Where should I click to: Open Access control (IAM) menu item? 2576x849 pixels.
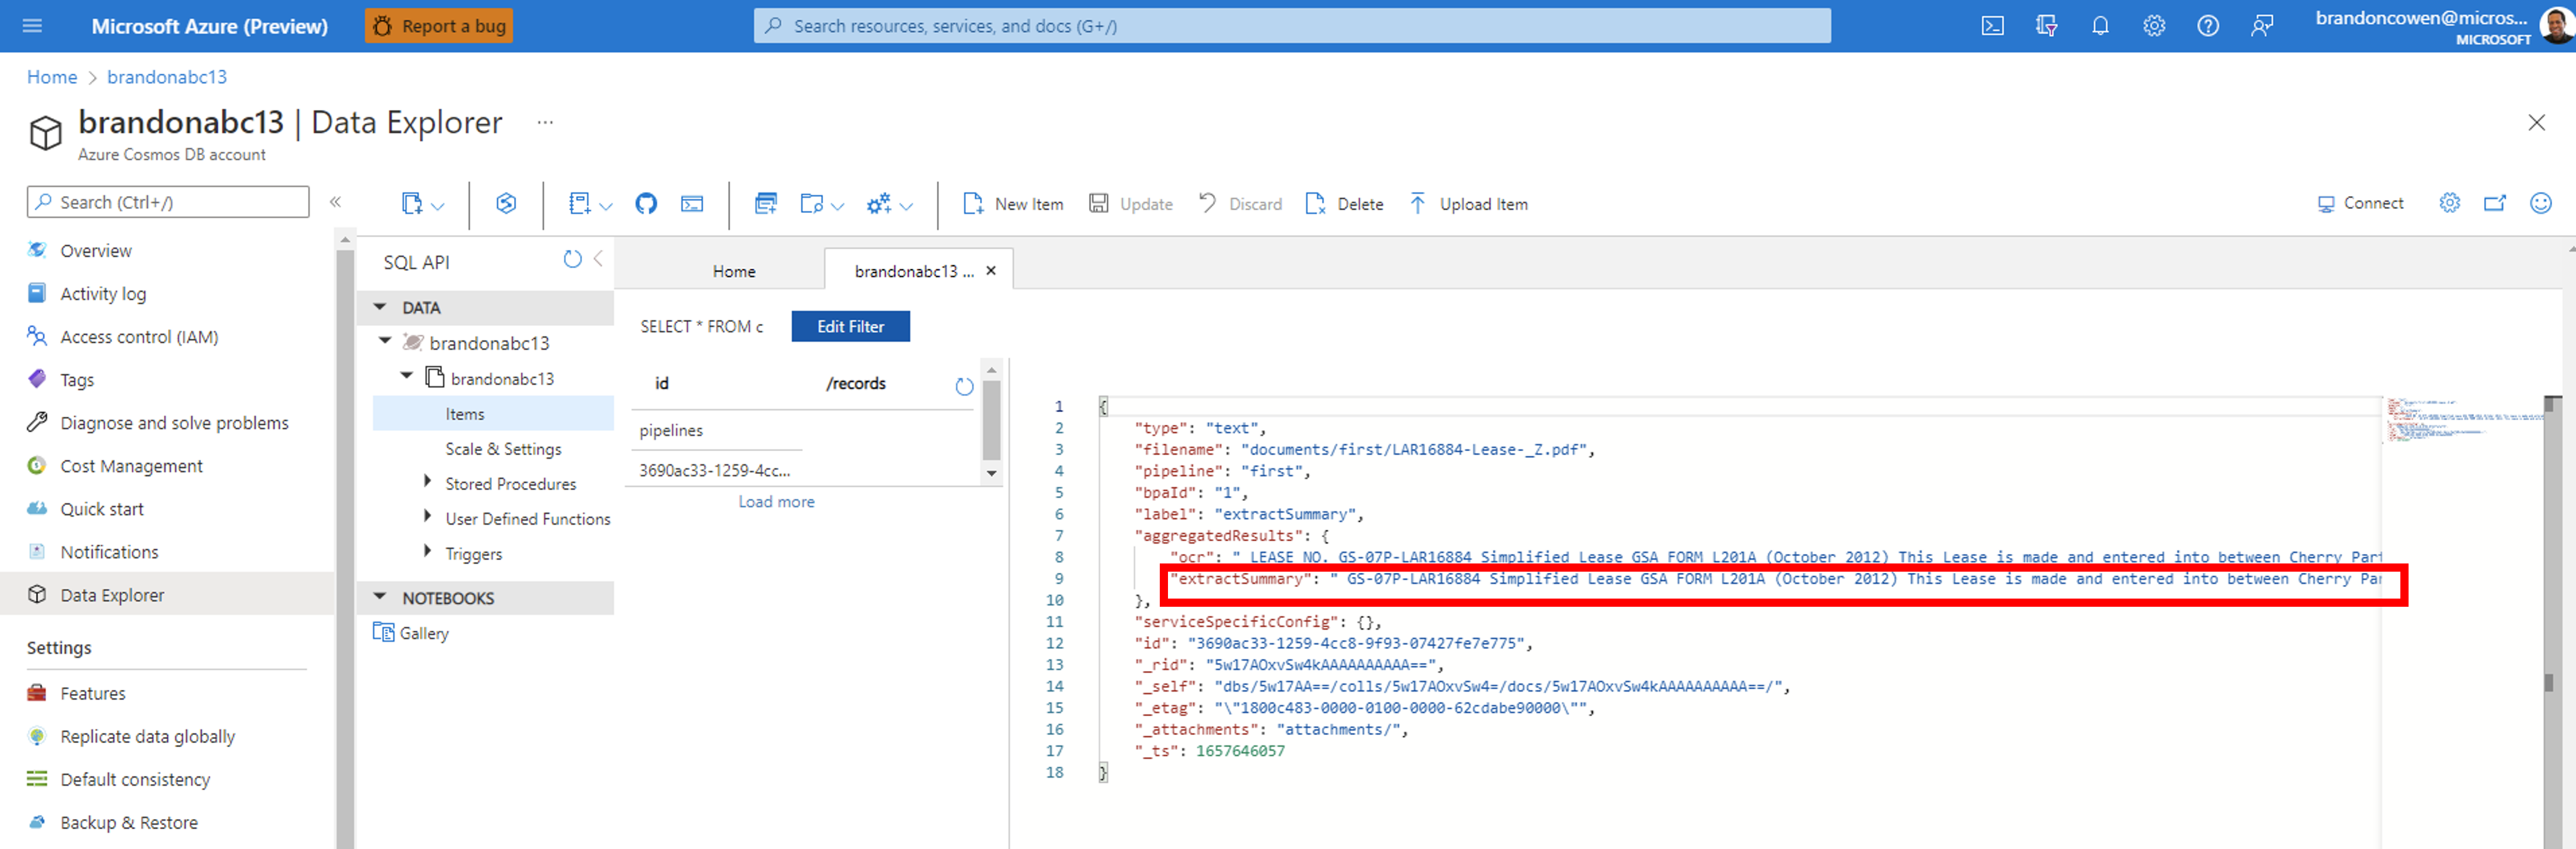tap(139, 337)
